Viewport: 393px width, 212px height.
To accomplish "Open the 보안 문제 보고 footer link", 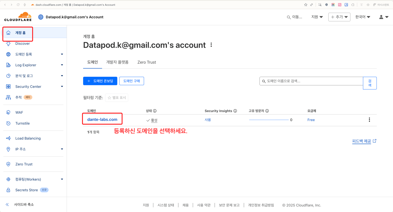I will click(229, 205).
